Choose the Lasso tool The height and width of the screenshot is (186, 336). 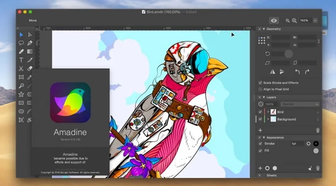pos(21,43)
